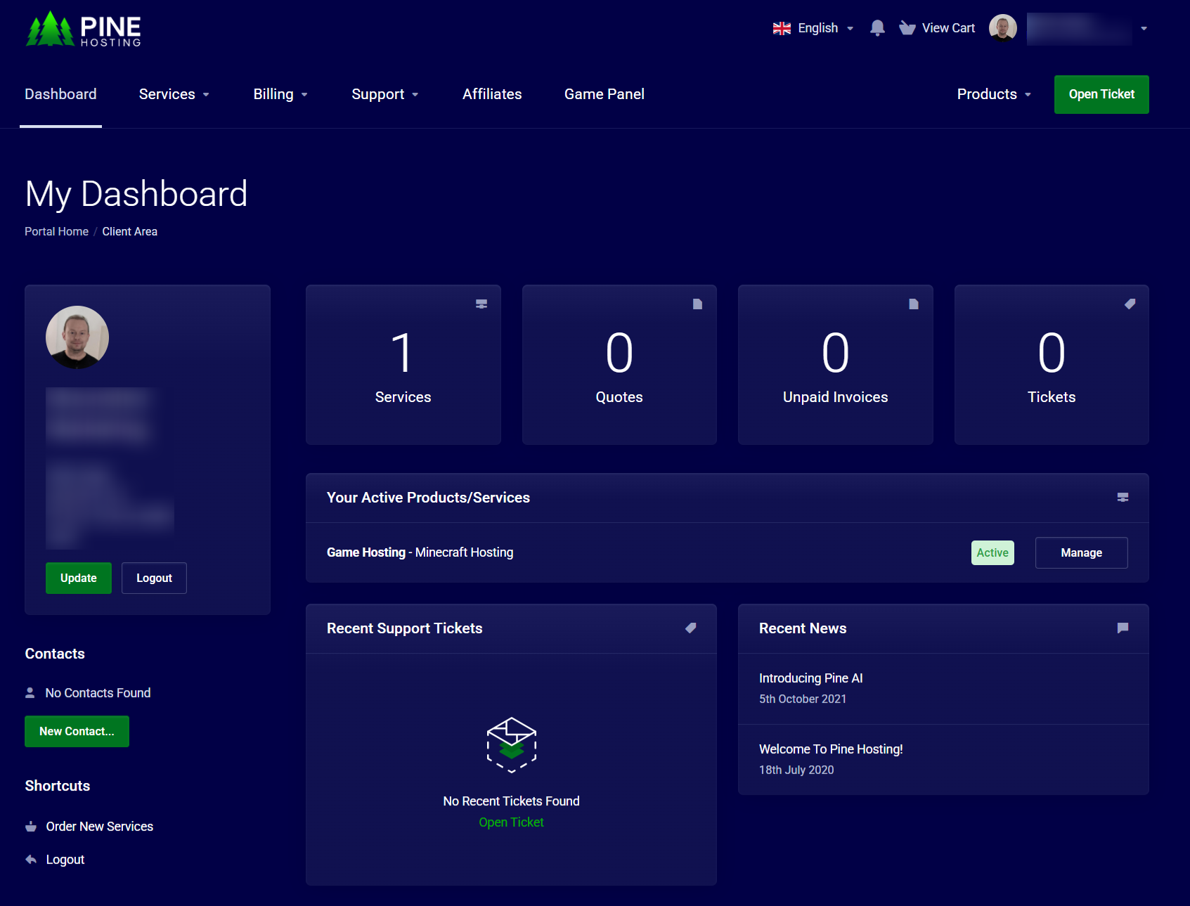
Task: Click the header profile avatar
Action: (1003, 28)
